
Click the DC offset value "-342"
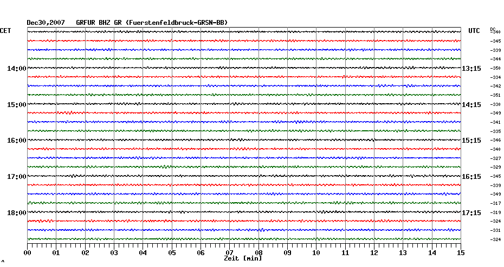495,86
